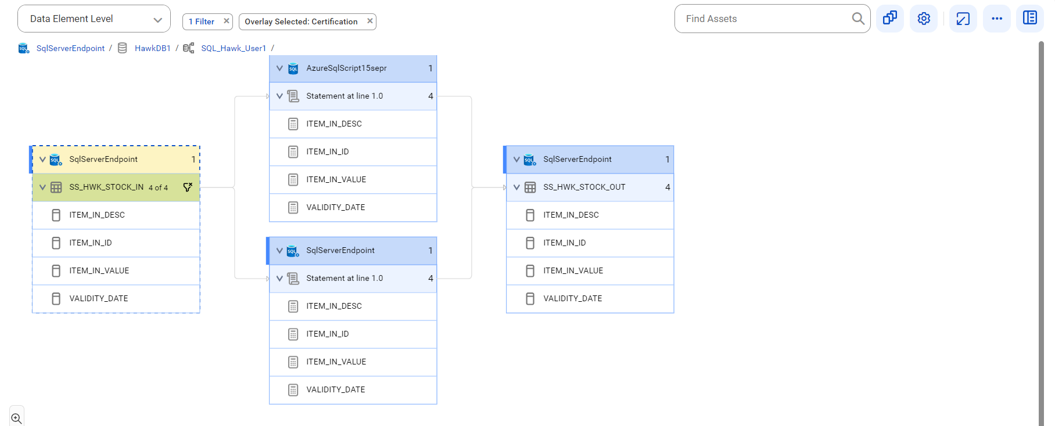This screenshot has width=1055, height=426.
Task: Click SQL icon of rightmost SqlServerEndpoint
Action: 530,160
